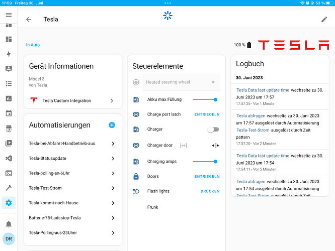Viewport: 335px width, 251px height.
Task: Open Tesla abfragen link at 17:57
Action: (250, 116)
